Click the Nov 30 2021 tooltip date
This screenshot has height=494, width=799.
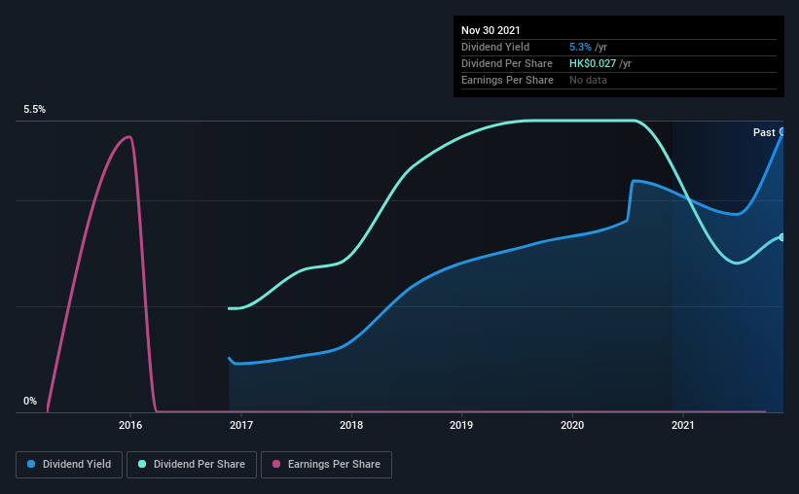(x=490, y=30)
